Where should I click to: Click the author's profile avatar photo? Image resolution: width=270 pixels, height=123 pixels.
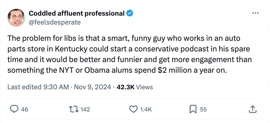(15, 17)
